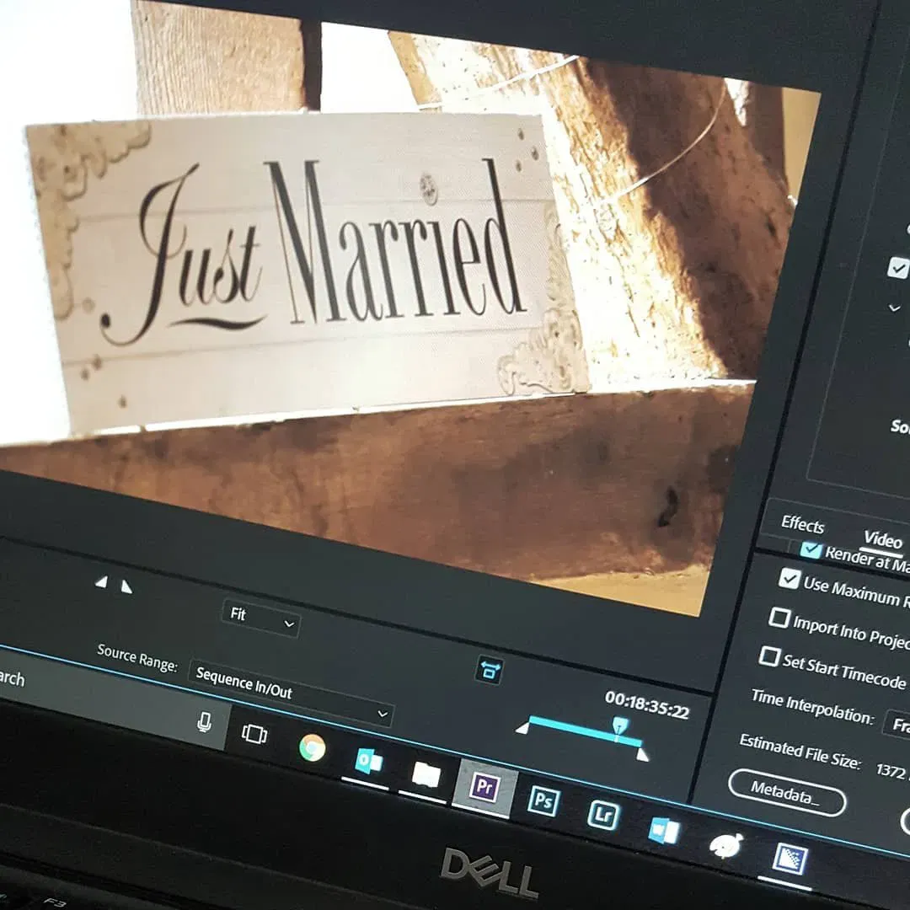Launch Photoshop from the taskbar

click(543, 801)
